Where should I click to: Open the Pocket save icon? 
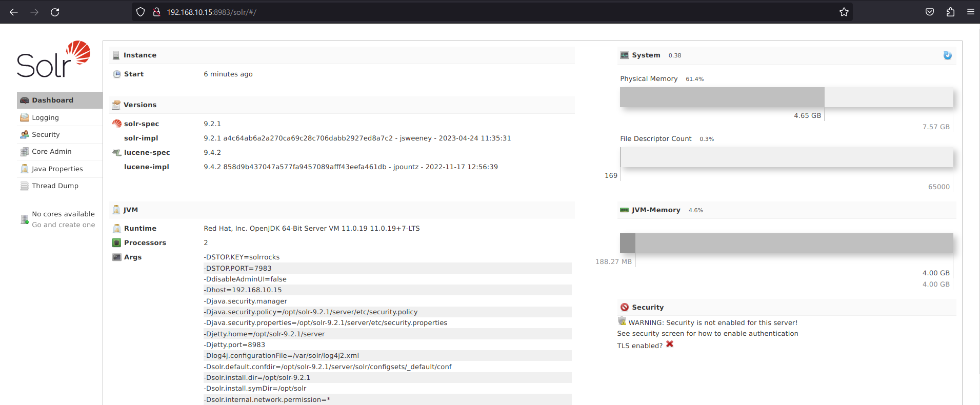(930, 12)
